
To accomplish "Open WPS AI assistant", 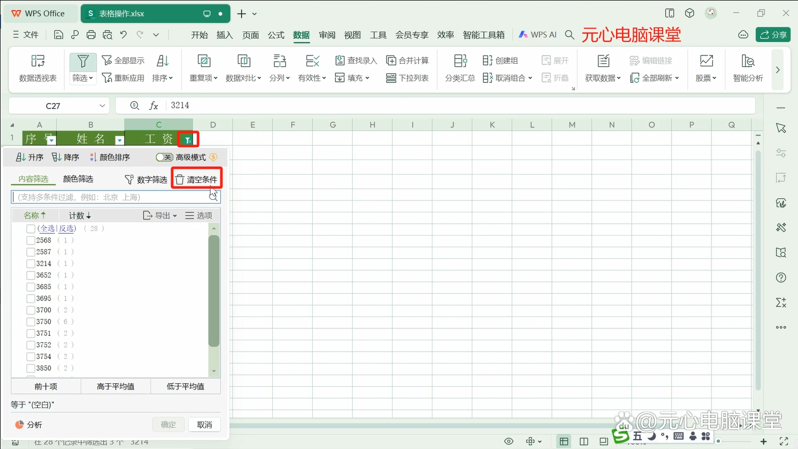I will coord(538,35).
